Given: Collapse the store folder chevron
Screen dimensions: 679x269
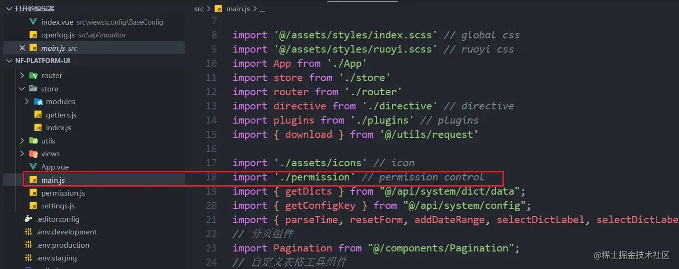Looking at the screenshot, I should pyautogui.click(x=22, y=89).
